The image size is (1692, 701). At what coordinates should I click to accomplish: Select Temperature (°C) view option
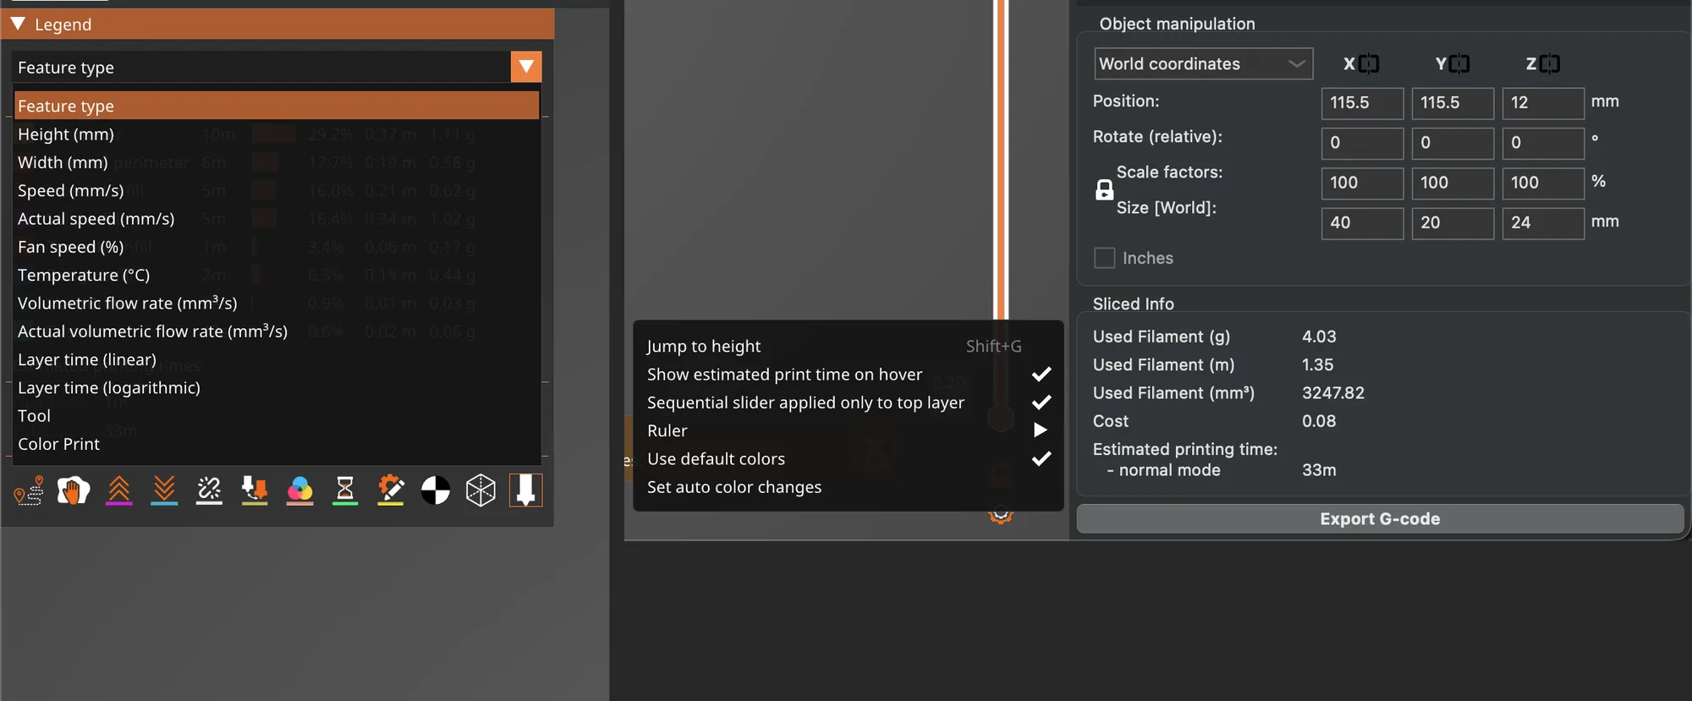click(277, 275)
